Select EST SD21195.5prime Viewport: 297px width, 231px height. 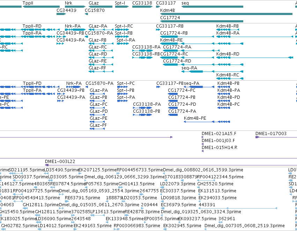[x=27, y=170]
